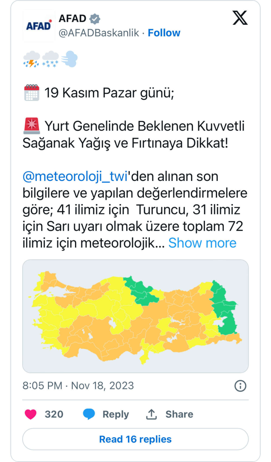Click the 8:05 PM · Nov 18, 2023 timestamp
The image size is (271, 462).
click(x=78, y=385)
